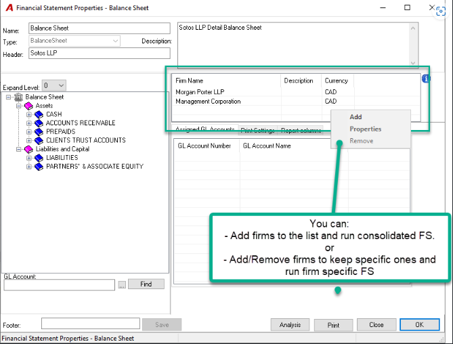Select the Liabilities and Capital label
This screenshot has height=344, width=453.
click(62, 150)
